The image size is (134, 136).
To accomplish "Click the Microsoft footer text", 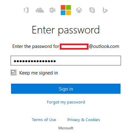I will tap(66, 128).
